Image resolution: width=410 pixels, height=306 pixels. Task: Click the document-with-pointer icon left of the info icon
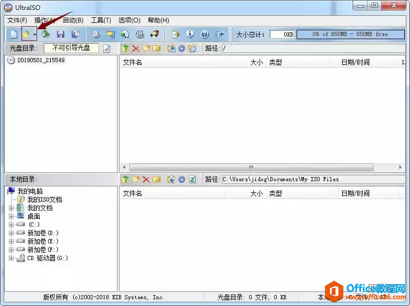coord(175,34)
